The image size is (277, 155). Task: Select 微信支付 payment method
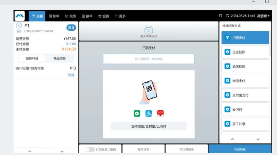click(x=245, y=81)
